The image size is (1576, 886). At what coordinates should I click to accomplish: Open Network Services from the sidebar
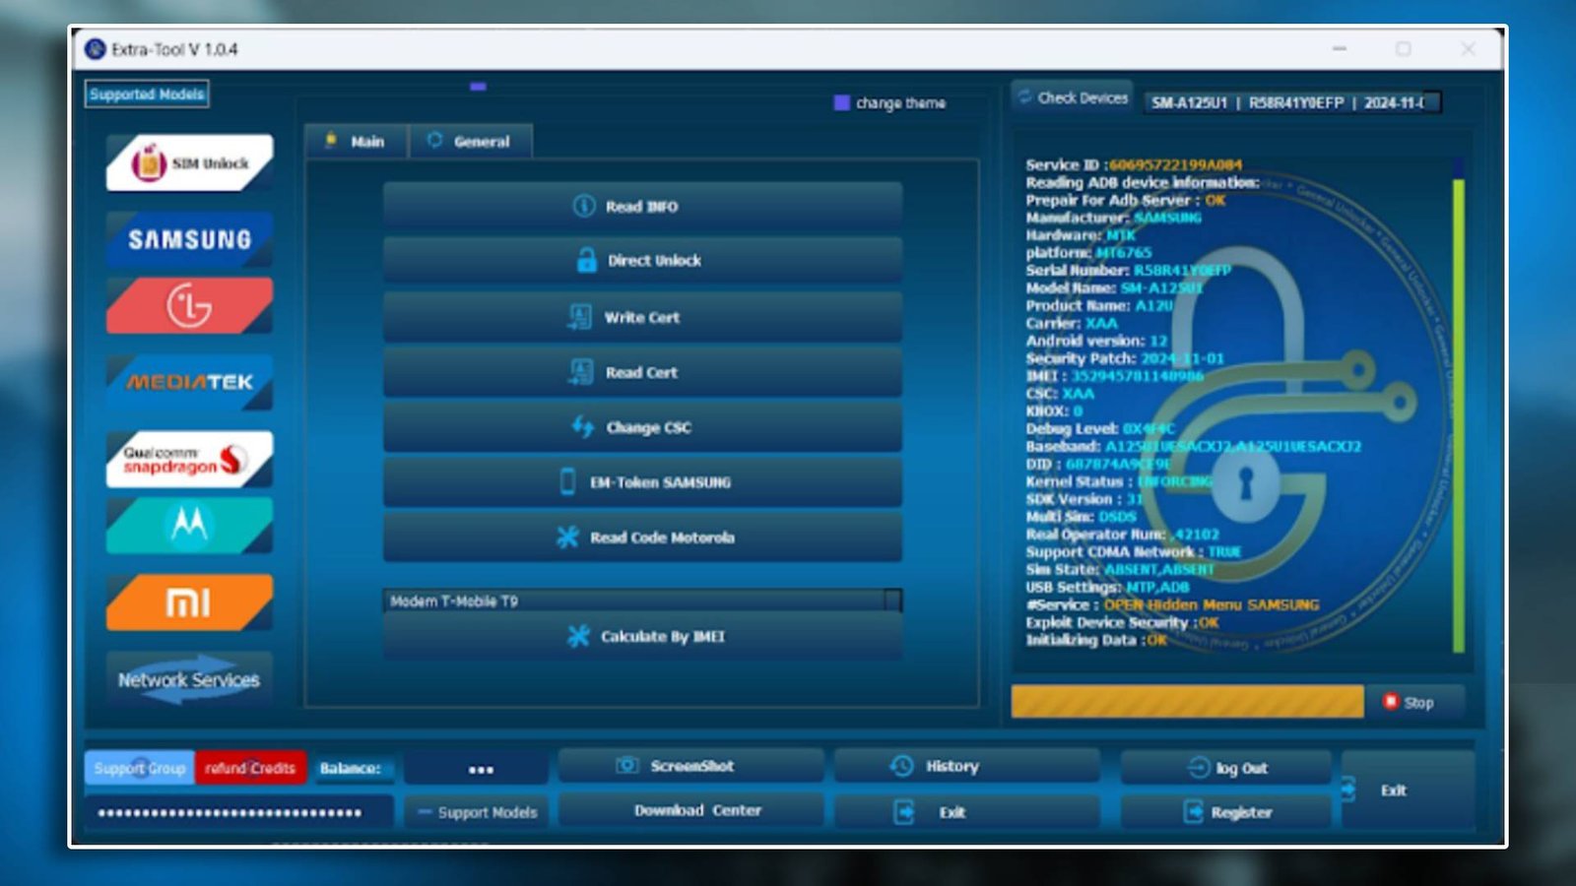click(187, 679)
